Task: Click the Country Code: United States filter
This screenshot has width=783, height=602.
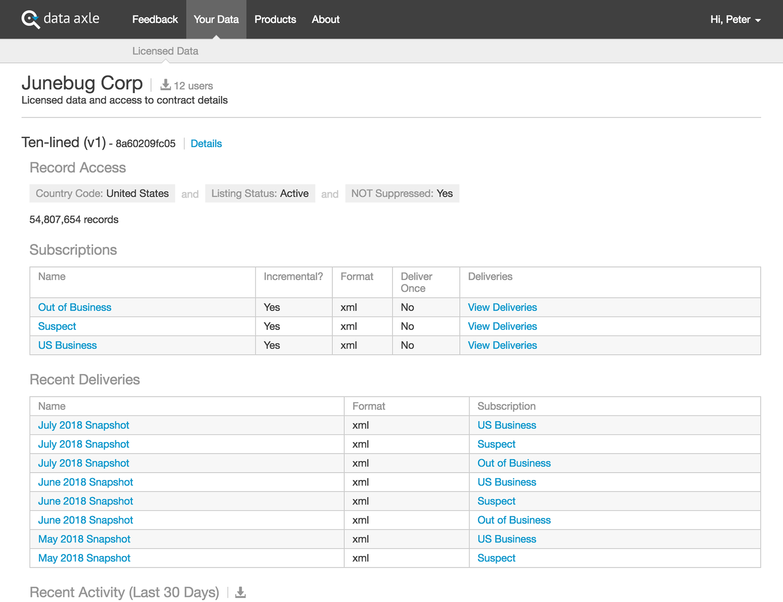Action: [x=102, y=194]
